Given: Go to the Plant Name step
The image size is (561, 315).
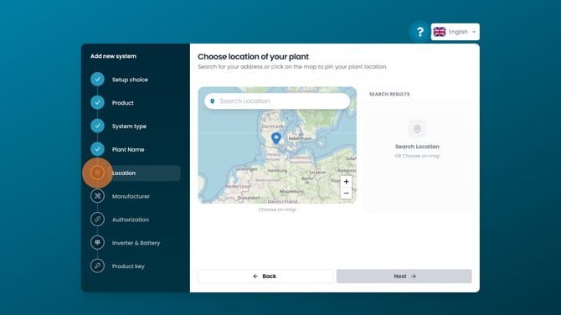Looking at the screenshot, I should (x=128, y=150).
